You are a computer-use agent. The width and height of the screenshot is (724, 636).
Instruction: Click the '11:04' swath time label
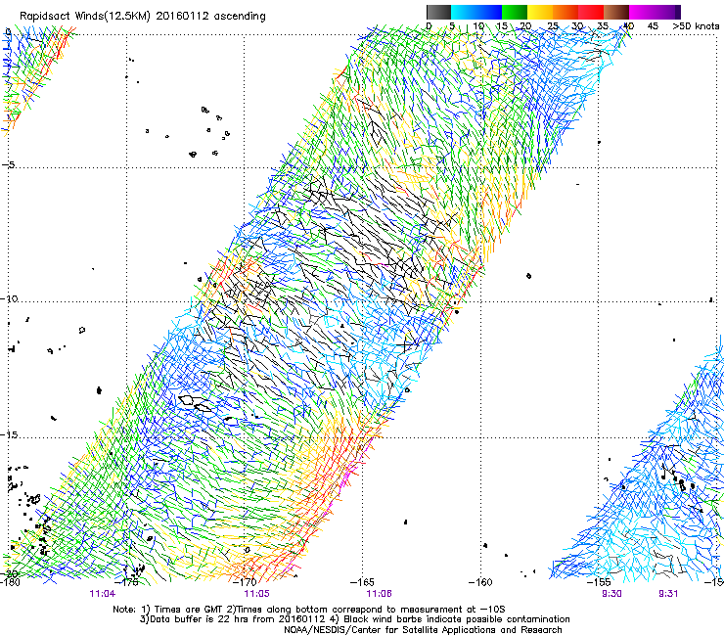[103, 594]
